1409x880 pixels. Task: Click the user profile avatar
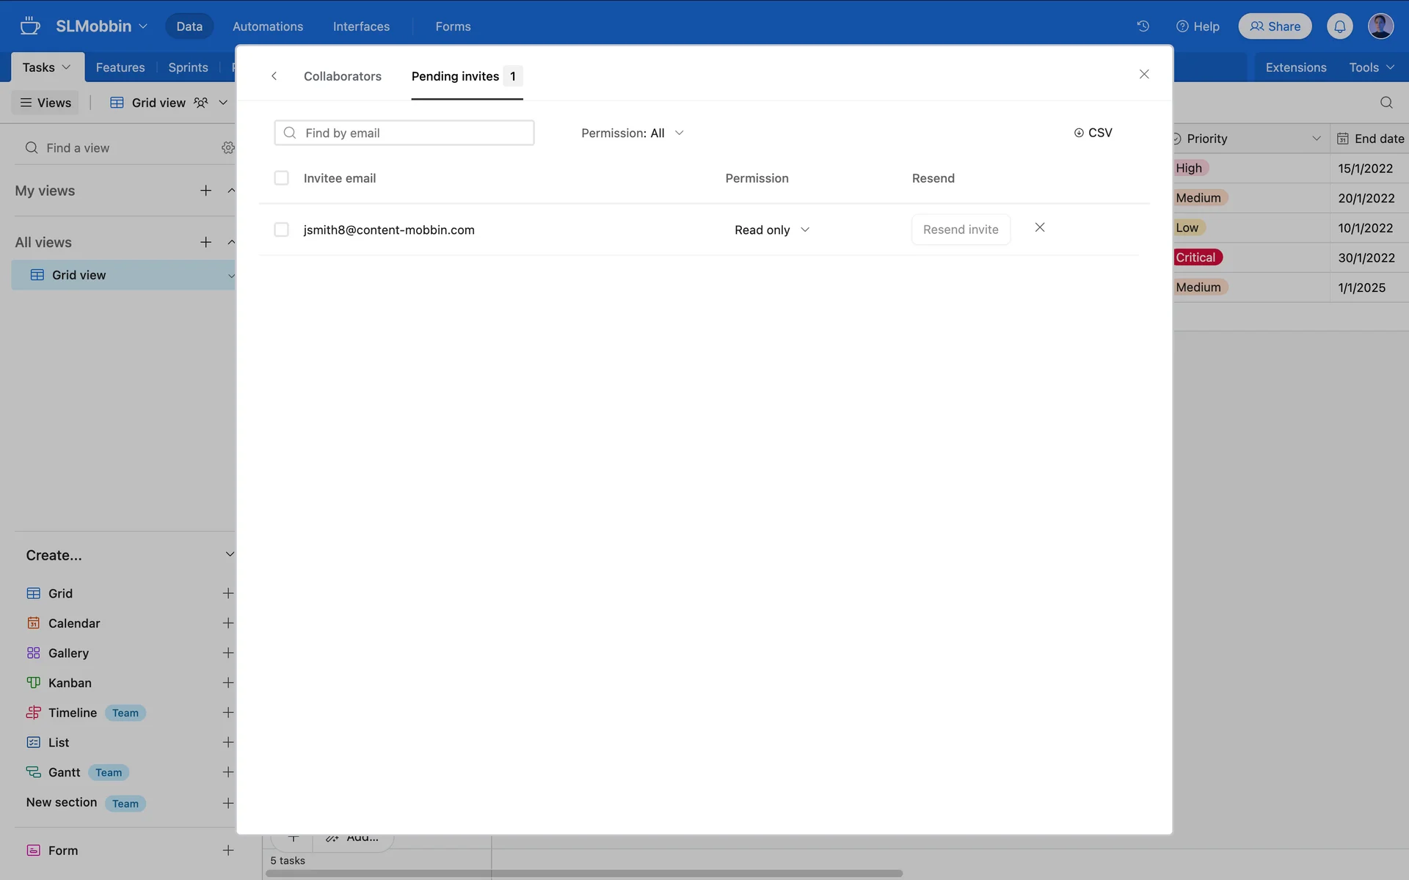pyautogui.click(x=1380, y=26)
